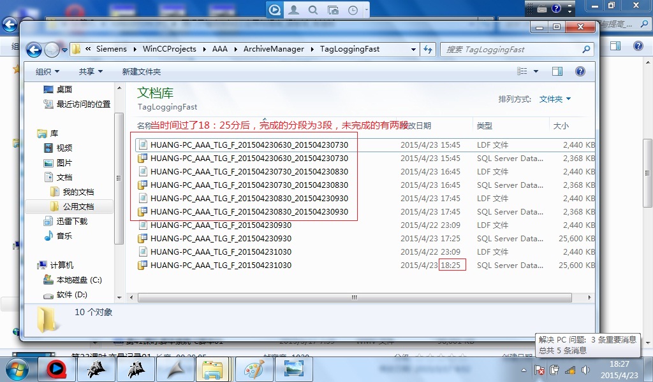Screen dimensions: 653x382
Task: Click the horizontal scrollbar thumb in file list
Action: [x=355, y=297]
